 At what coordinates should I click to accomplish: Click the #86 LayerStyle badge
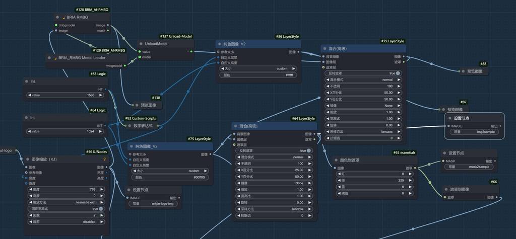(287, 37)
